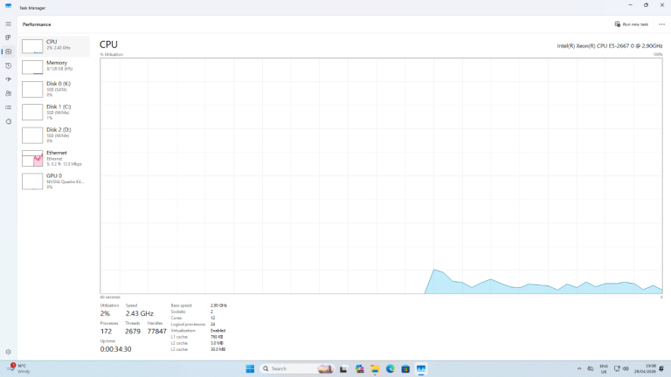
Task: Open the Windows Start button
Action: [x=249, y=368]
